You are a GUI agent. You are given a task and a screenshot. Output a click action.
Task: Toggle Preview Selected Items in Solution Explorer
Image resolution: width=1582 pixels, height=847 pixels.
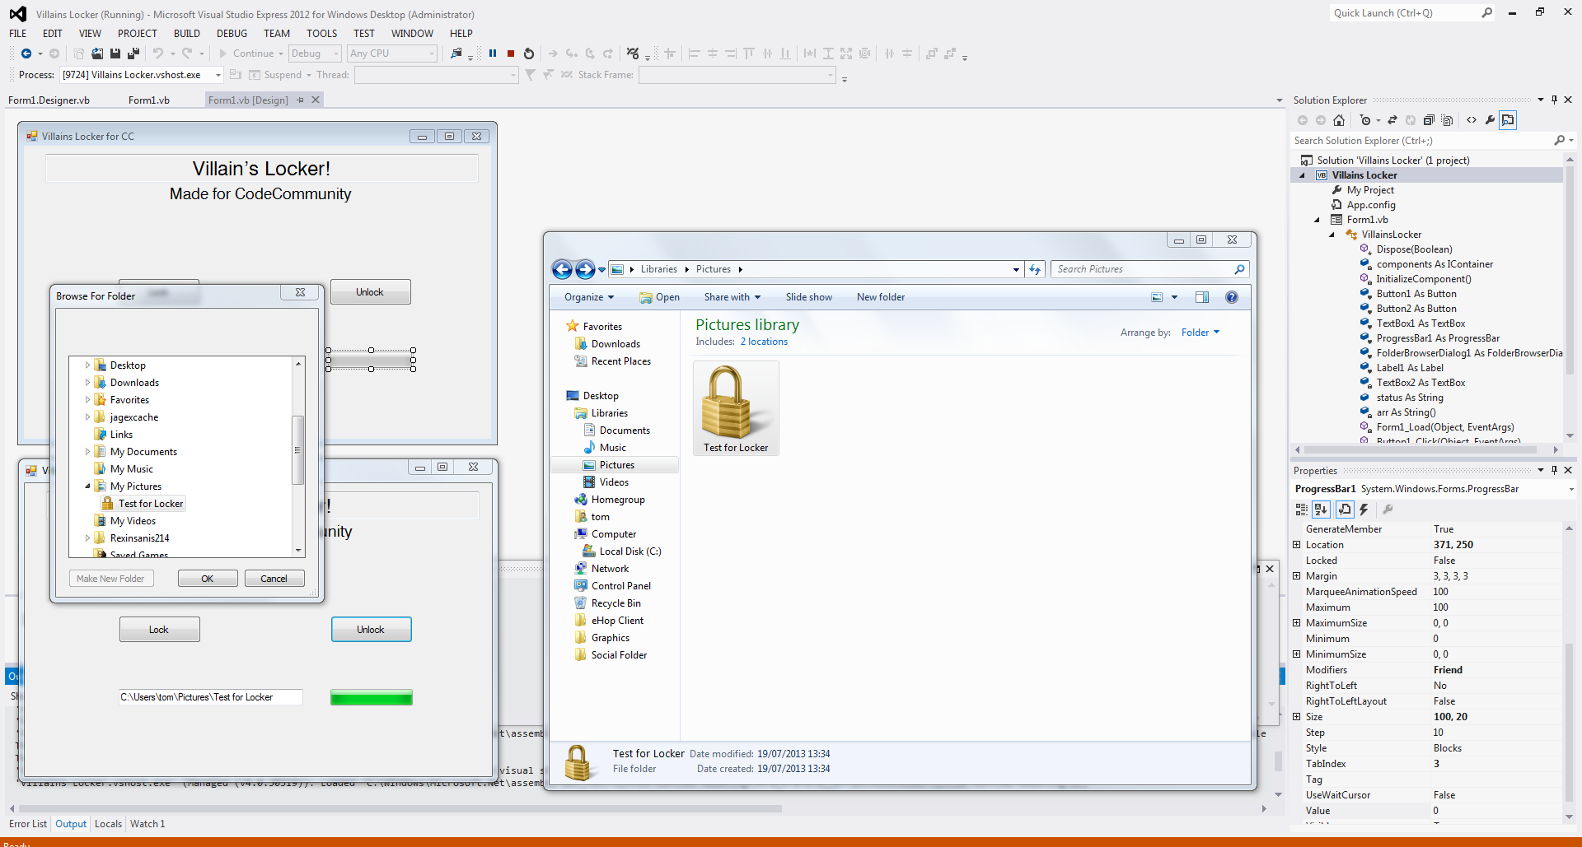point(1508,120)
